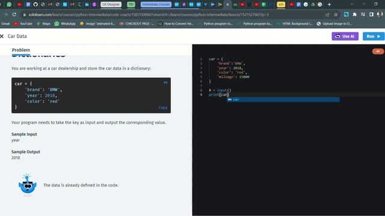
Task: Open the first Python program to bookmark
Action: [x=215, y=23]
